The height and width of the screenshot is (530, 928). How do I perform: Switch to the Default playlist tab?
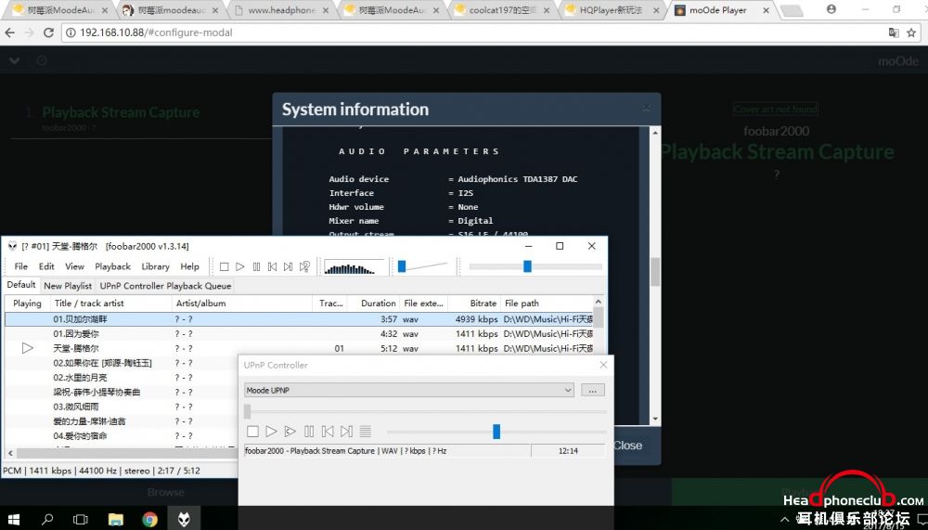(21, 285)
